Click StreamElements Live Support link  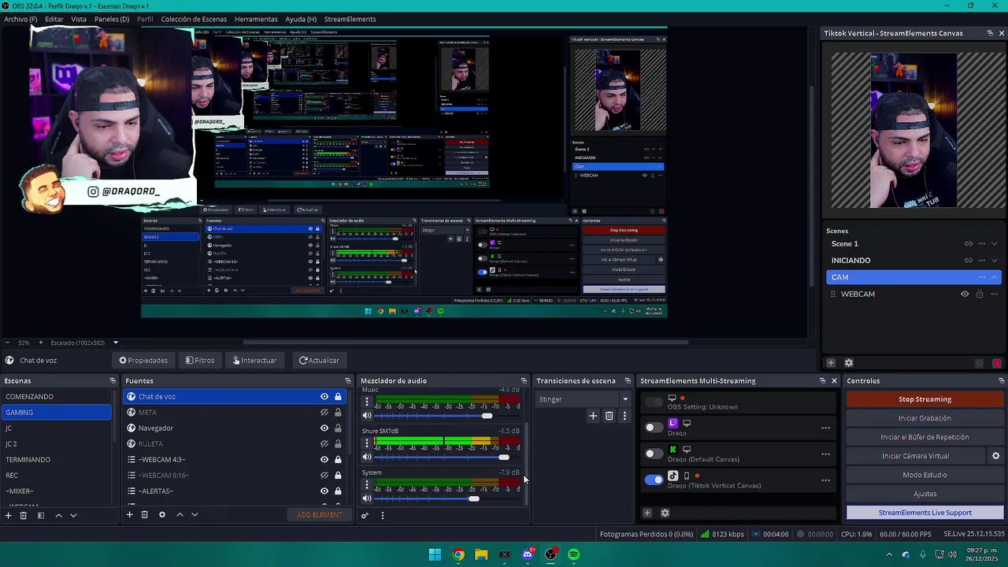click(925, 513)
